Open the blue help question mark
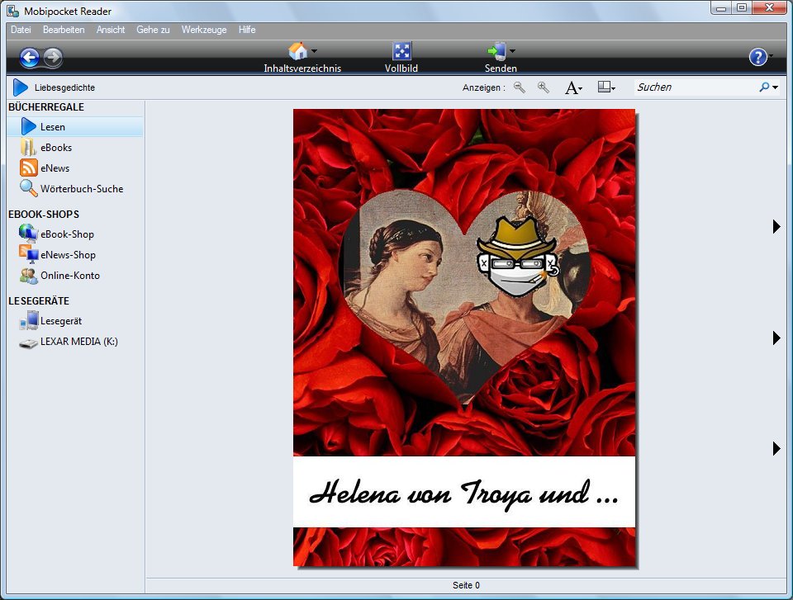 pos(757,57)
